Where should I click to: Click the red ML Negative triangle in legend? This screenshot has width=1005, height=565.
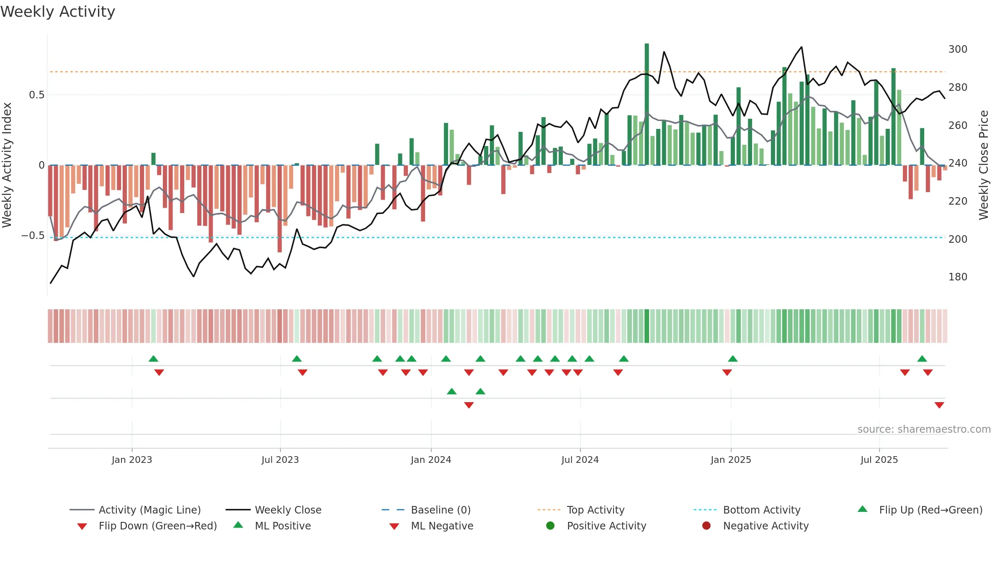394,526
